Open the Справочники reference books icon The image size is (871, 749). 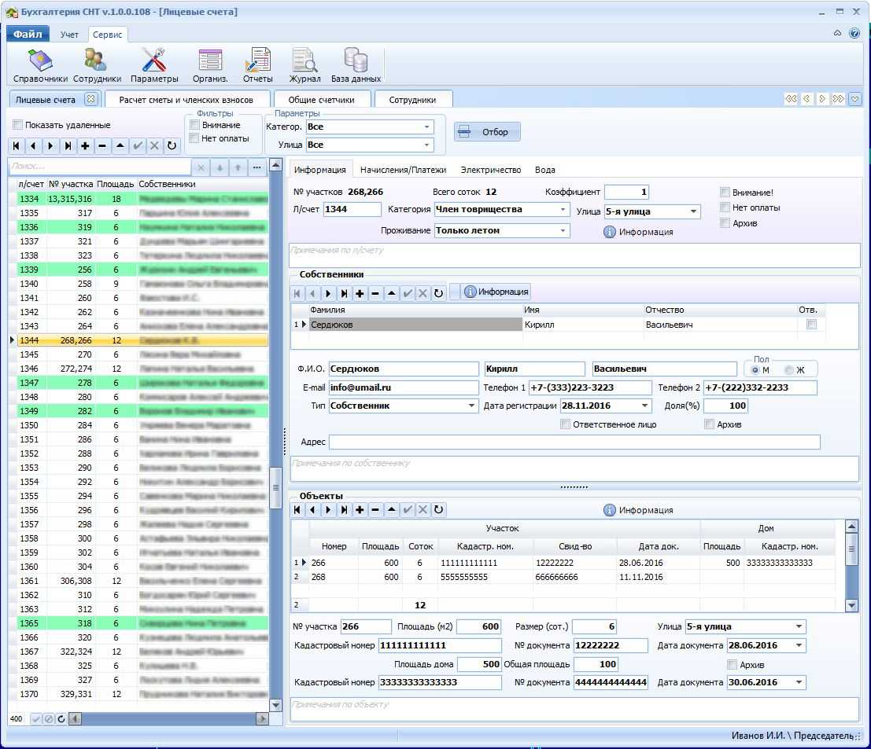pos(40,65)
